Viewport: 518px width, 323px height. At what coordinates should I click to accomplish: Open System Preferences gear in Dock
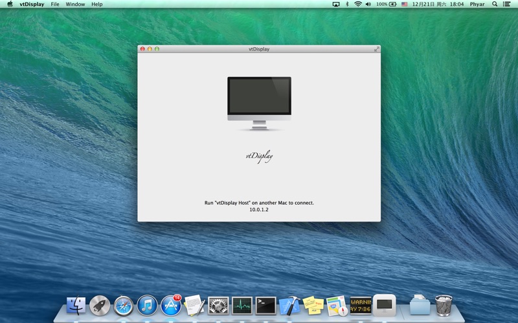pyautogui.click(x=218, y=306)
